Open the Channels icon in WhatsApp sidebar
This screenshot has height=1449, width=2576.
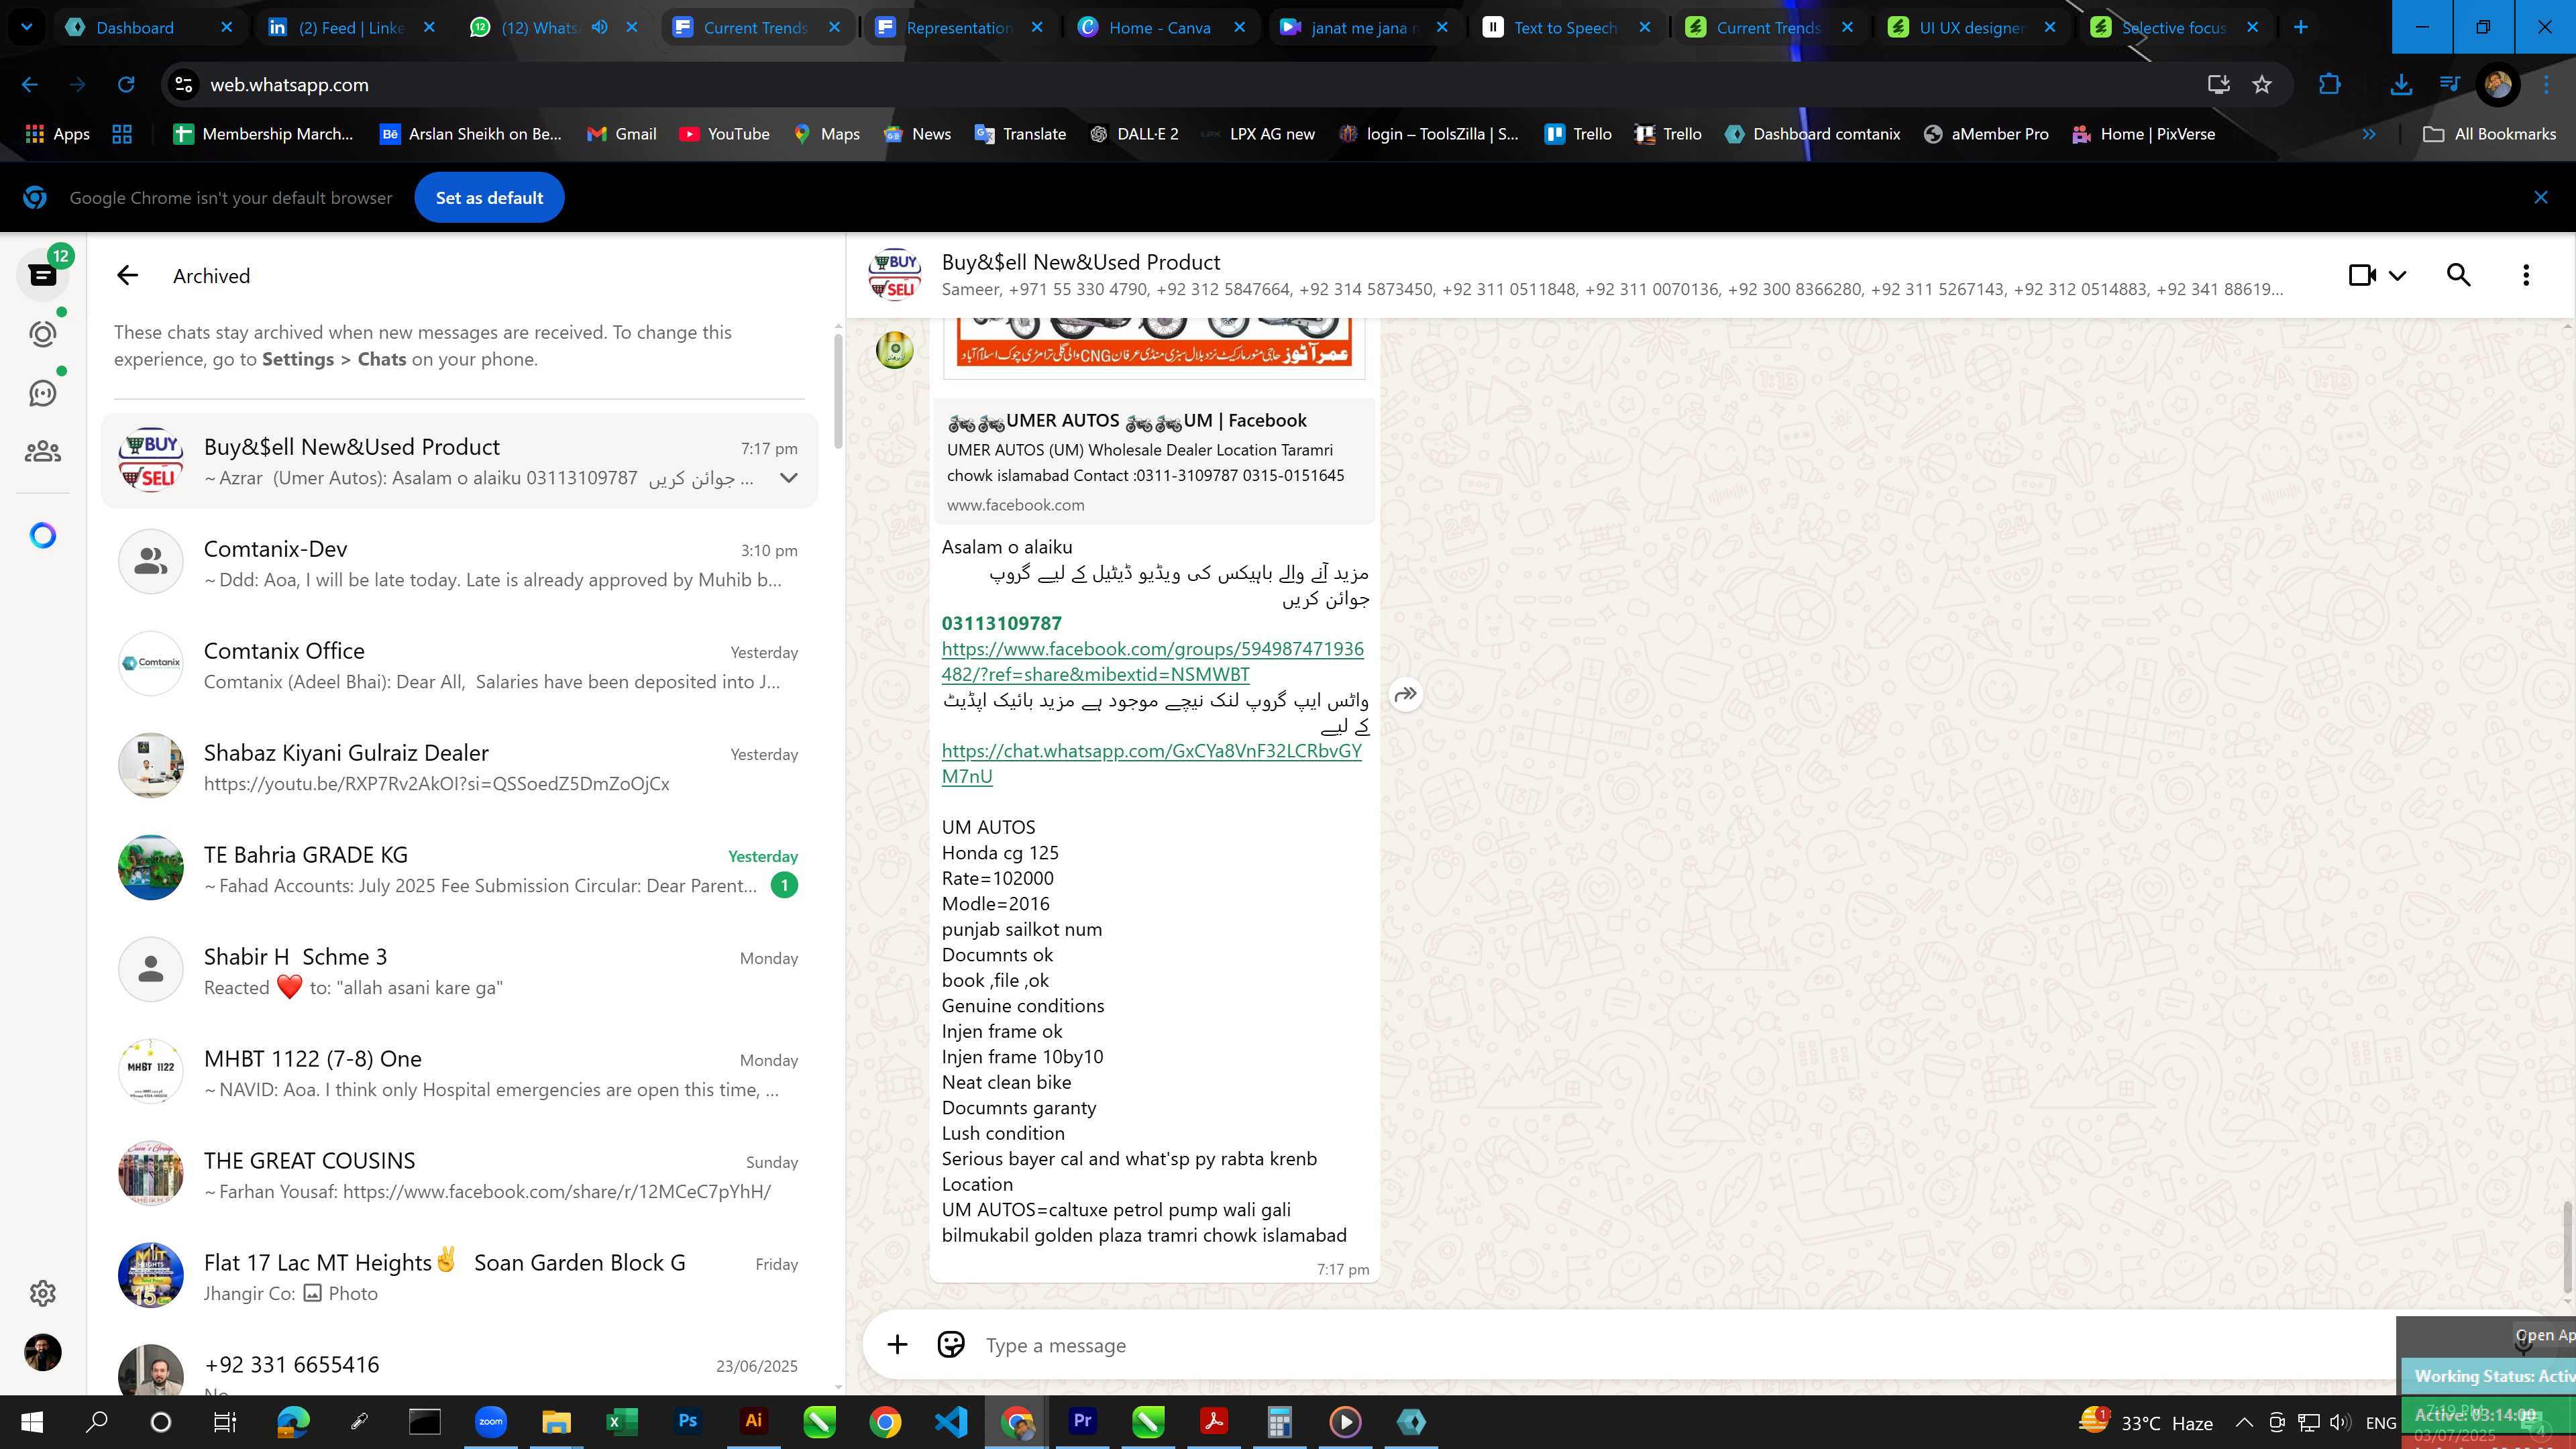pyautogui.click(x=43, y=393)
